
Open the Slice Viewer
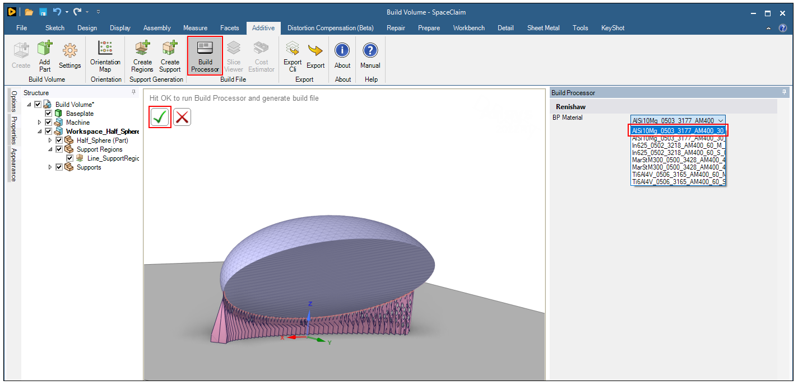coord(233,55)
